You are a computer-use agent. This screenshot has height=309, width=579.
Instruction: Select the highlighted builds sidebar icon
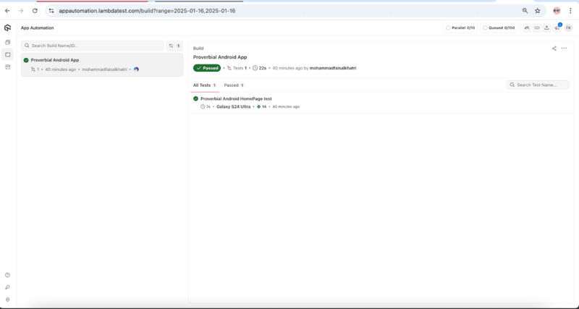tap(7, 55)
